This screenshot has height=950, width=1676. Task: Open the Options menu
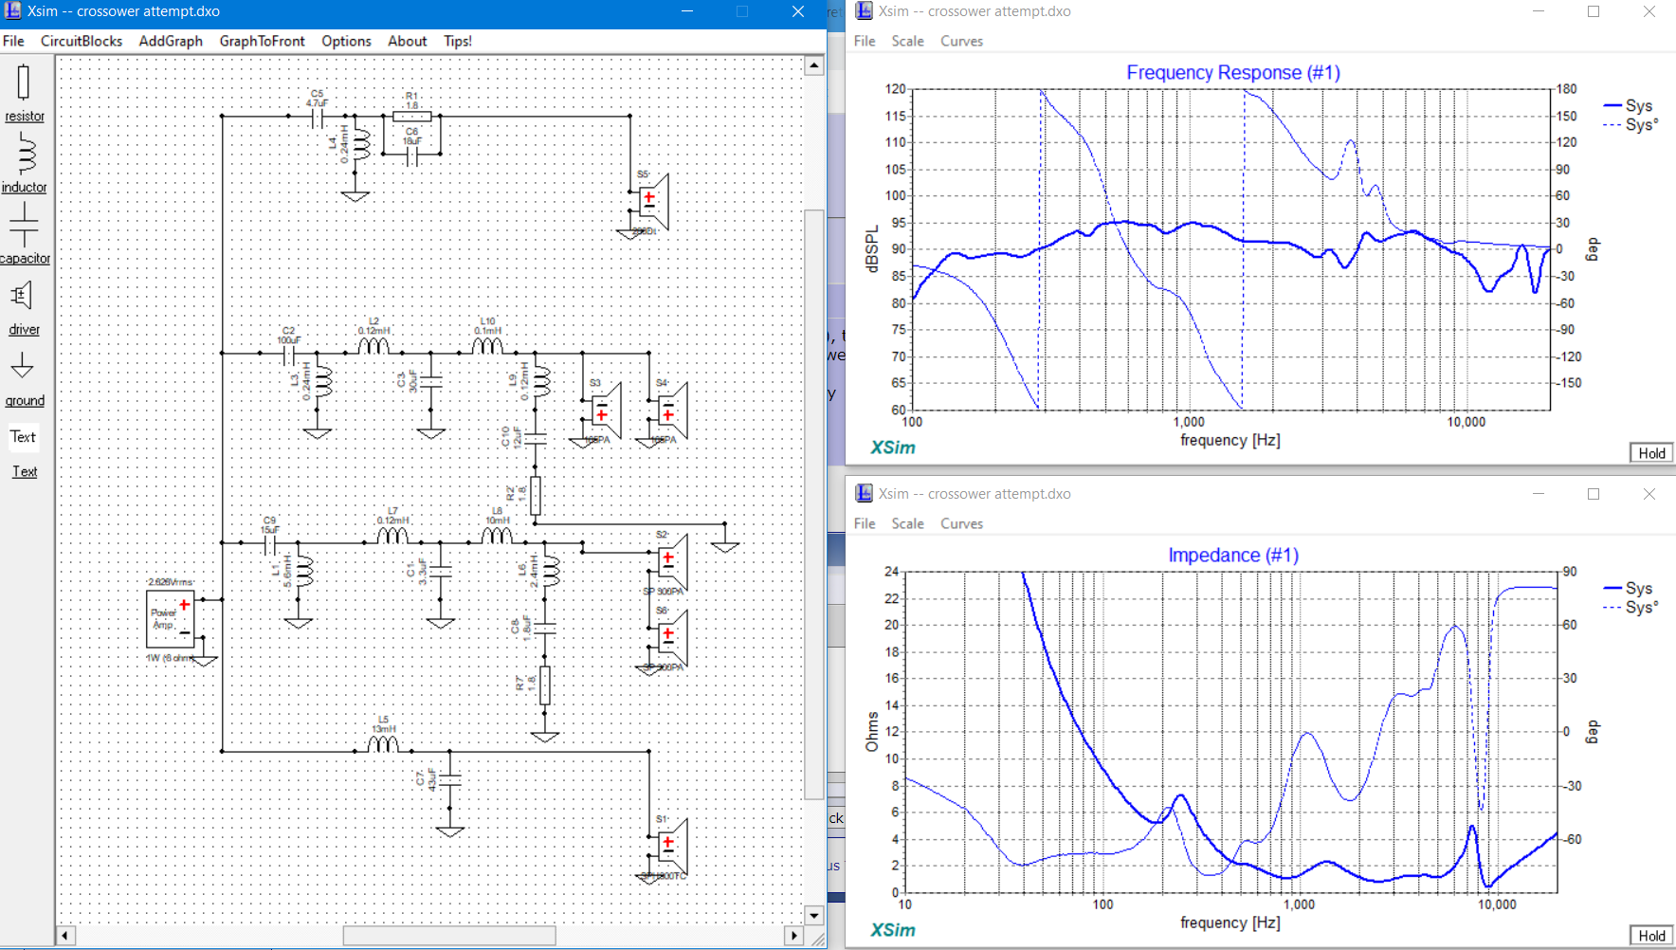click(346, 41)
